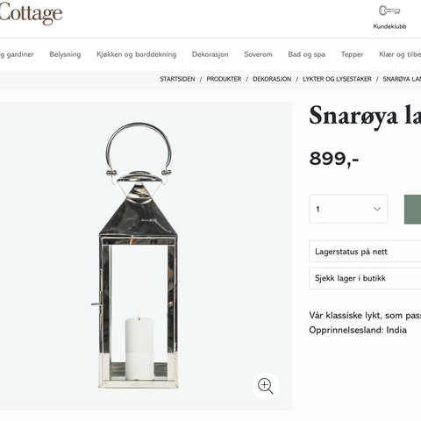Expand Sjekk lager i butikk section

click(365, 278)
